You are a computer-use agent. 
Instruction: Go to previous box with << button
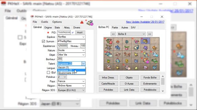click(x=113, y=34)
